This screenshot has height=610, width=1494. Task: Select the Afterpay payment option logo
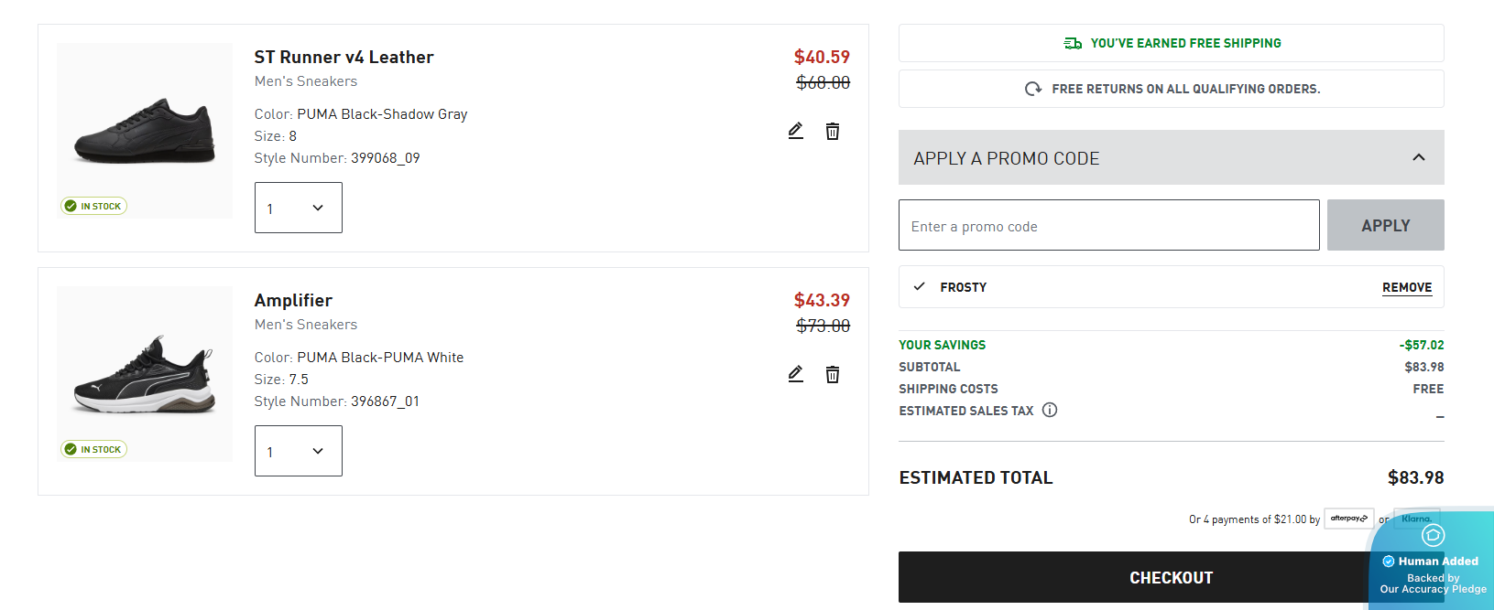(1349, 519)
